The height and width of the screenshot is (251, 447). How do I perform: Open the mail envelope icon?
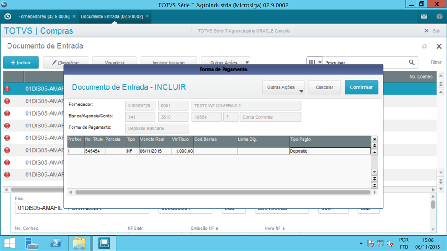pyautogui.click(x=424, y=16)
